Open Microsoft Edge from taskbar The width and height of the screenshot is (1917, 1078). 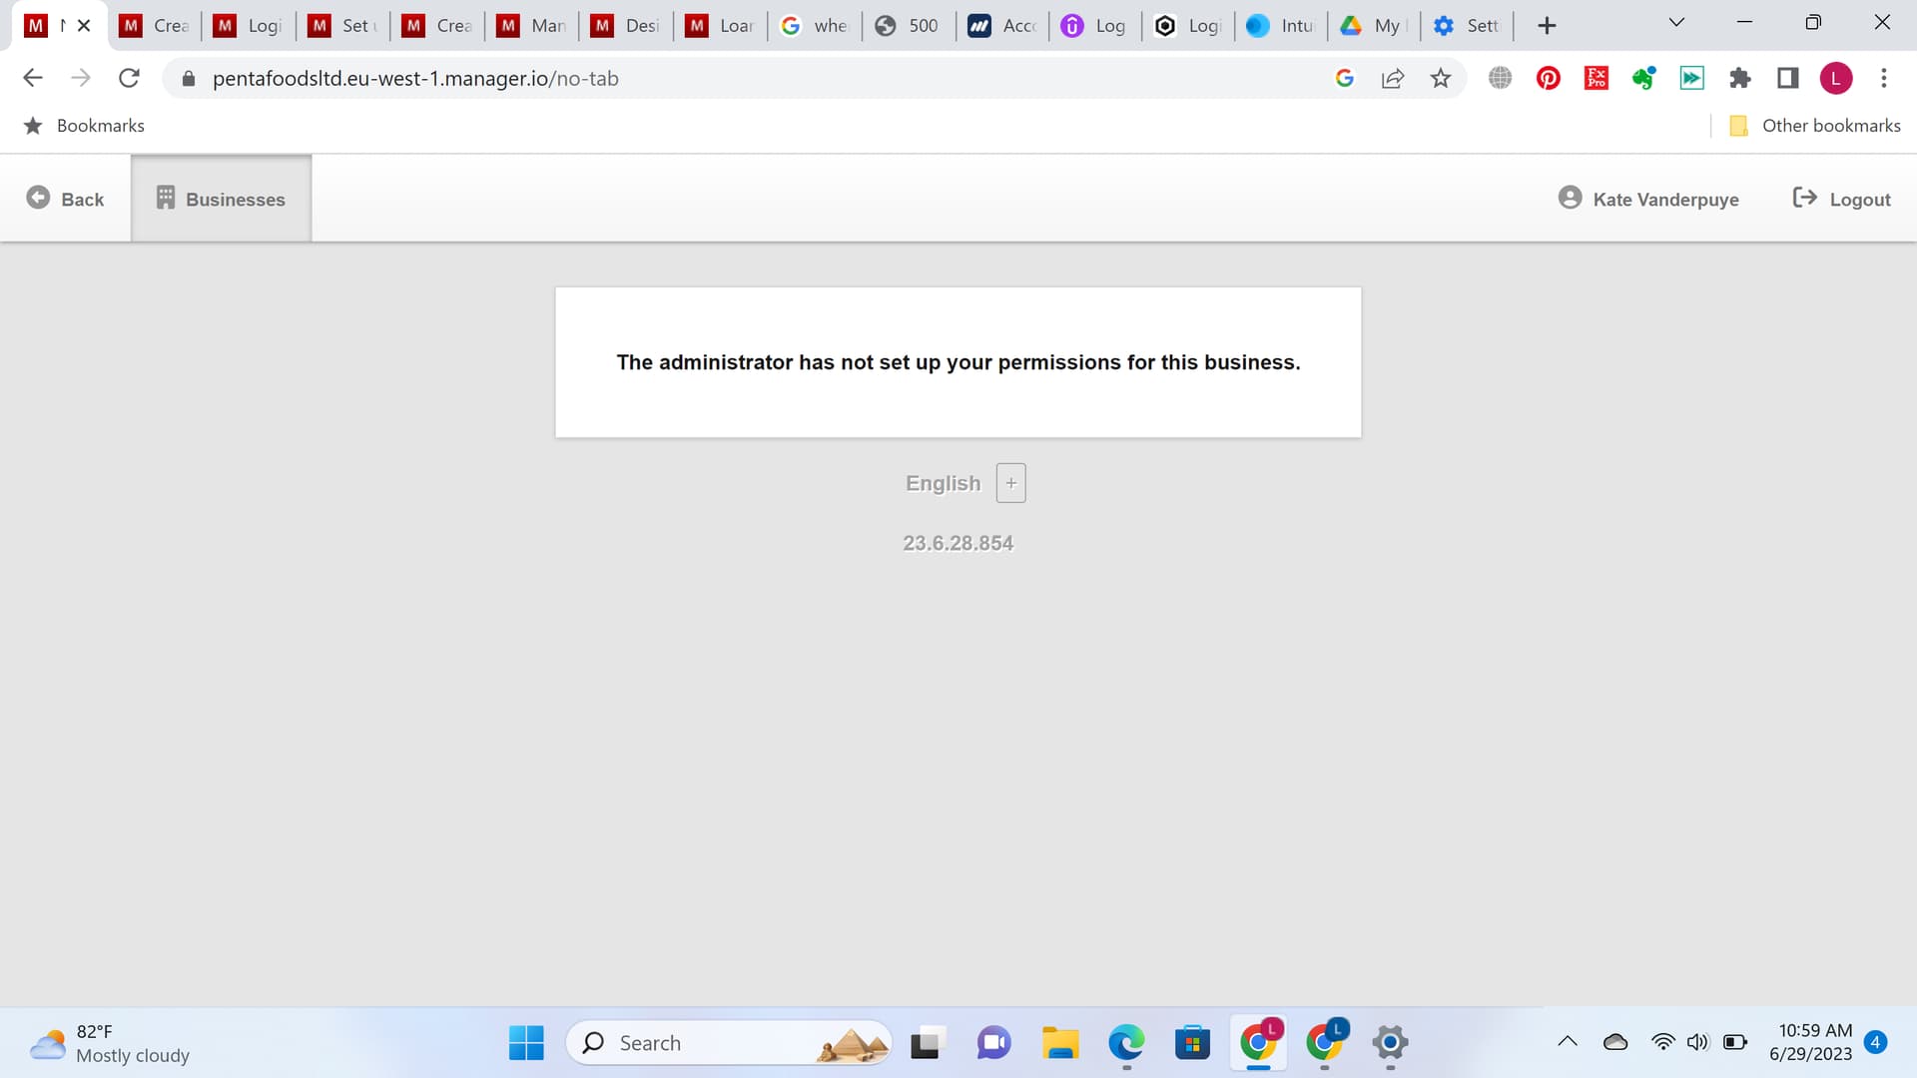coord(1125,1043)
